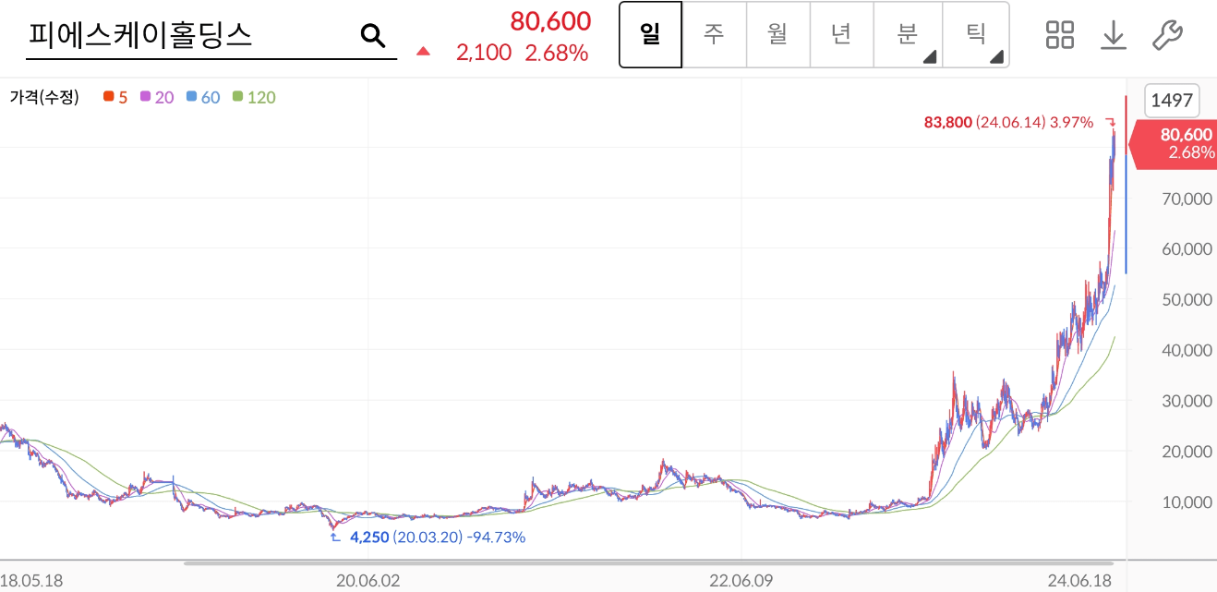Toggle the red 5-day moving average line
This screenshot has height=592, width=1217.
click(109, 97)
